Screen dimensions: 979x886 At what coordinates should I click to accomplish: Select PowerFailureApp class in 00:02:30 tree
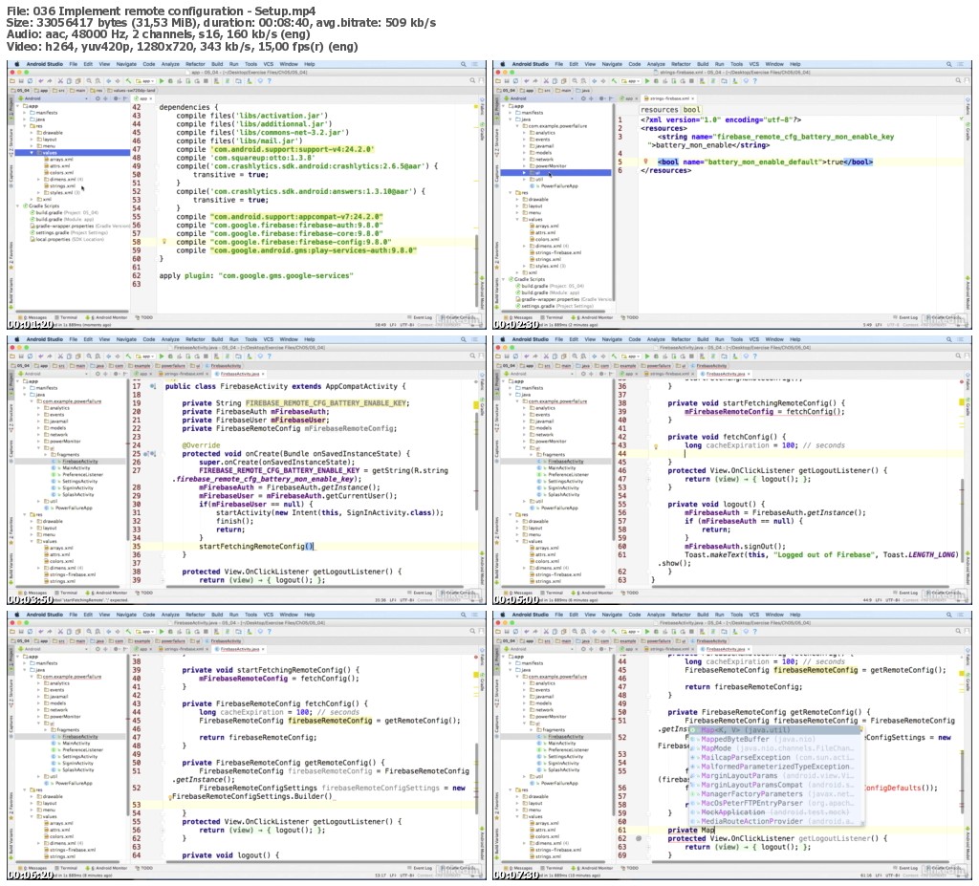point(555,186)
